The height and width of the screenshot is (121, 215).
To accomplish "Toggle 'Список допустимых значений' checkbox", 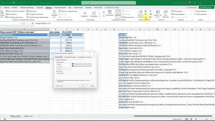I will point(73,66).
